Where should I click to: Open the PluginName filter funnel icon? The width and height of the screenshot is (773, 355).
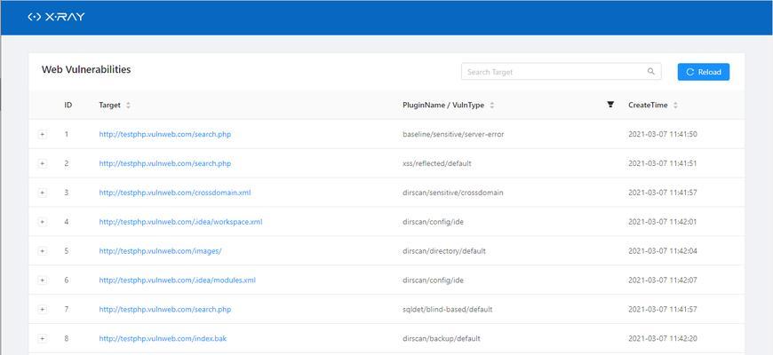click(610, 104)
